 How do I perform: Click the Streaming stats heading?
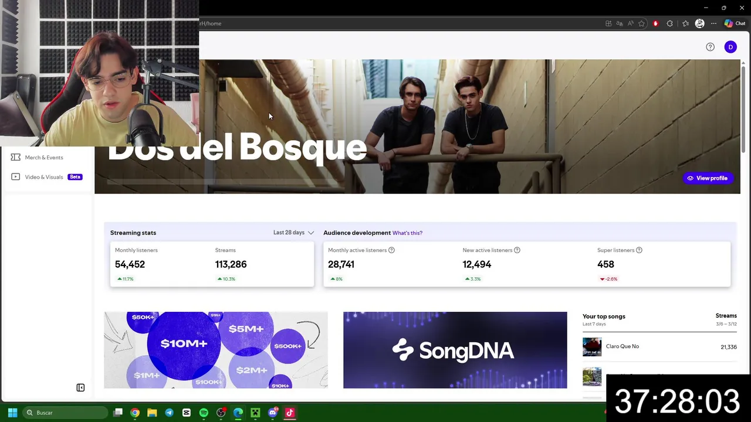(x=133, y=233)
